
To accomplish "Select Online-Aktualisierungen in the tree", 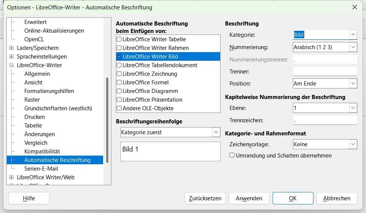I will (x=54, y=30).
